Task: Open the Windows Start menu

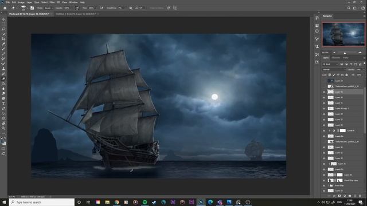Action: pos(4,202)
